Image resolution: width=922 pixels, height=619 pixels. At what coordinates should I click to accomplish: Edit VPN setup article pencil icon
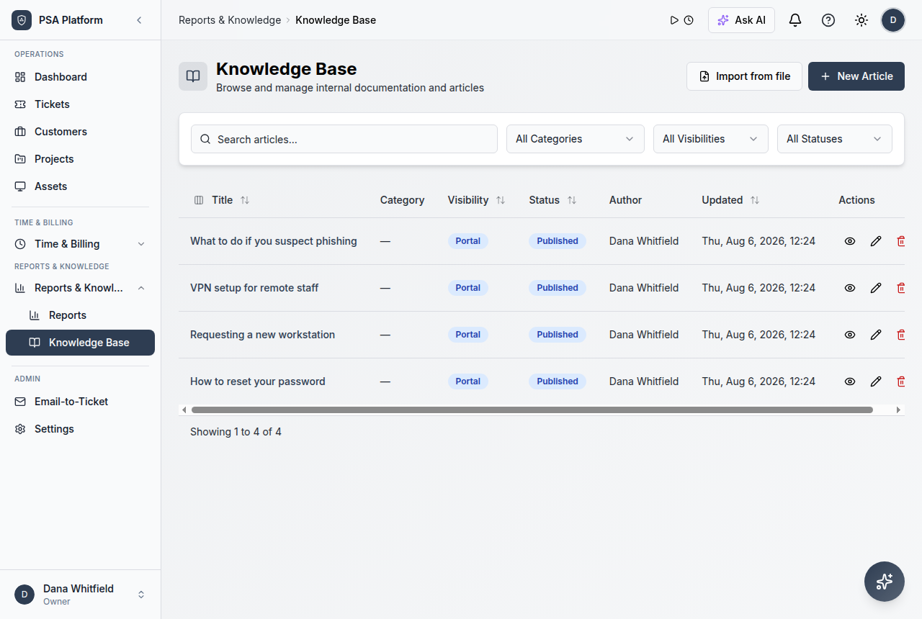click(x=876, y=288)
